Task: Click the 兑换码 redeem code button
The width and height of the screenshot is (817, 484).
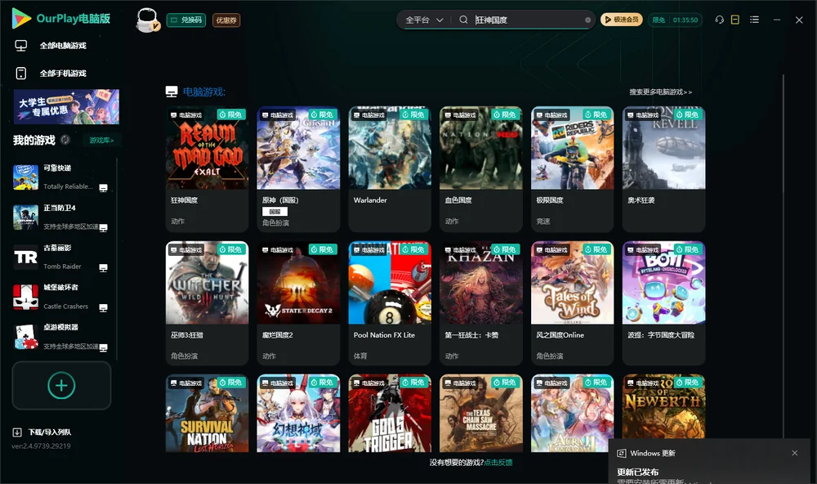Action: 186,20
